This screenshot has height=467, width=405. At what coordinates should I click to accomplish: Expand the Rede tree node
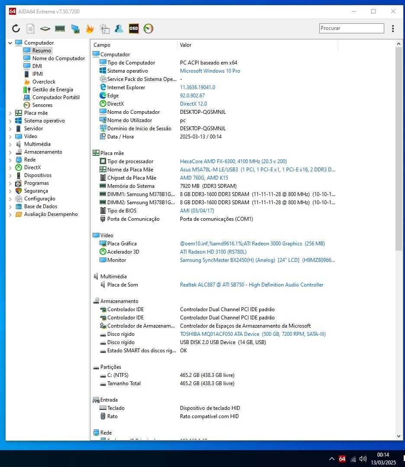pyautogui.click(x=10, y=160)
